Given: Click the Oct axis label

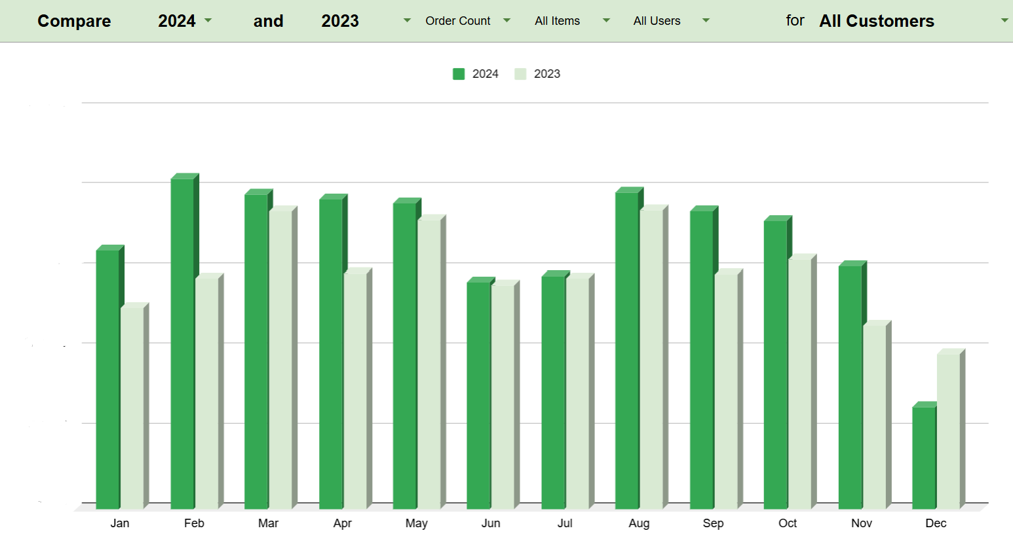Looking at the screenshot, I should coord(788,523).
